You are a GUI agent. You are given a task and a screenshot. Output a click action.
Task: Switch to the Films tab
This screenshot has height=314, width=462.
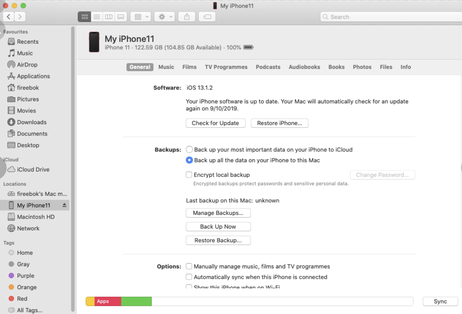(190, 67)
